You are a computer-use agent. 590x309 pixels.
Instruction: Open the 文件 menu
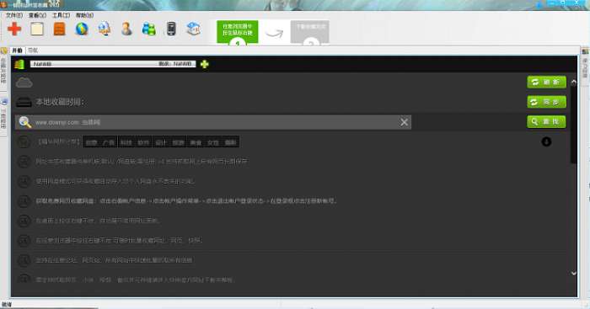[x=14, y=15]
